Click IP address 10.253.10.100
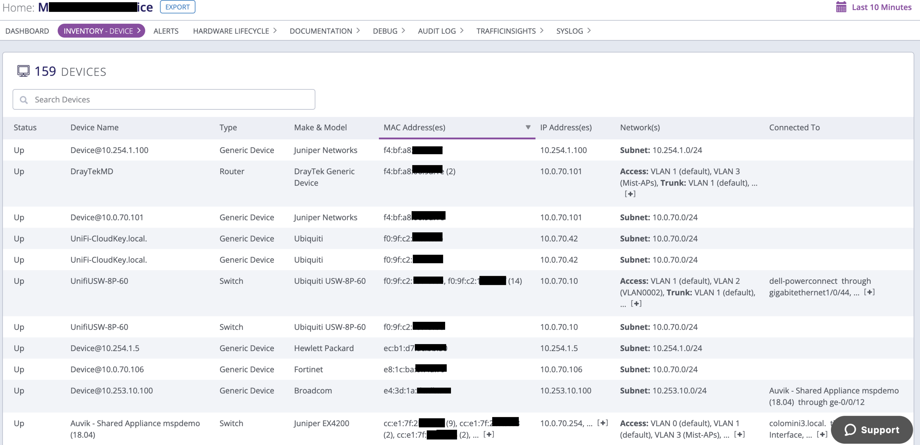 point(566,391)
